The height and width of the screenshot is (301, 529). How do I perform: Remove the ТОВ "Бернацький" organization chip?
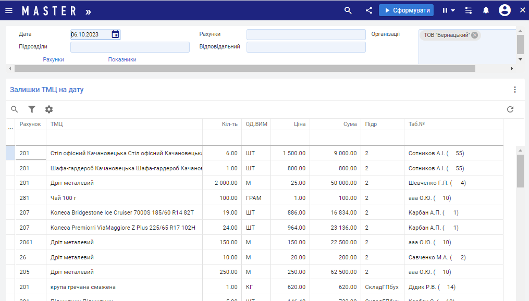tap(474, 35)
